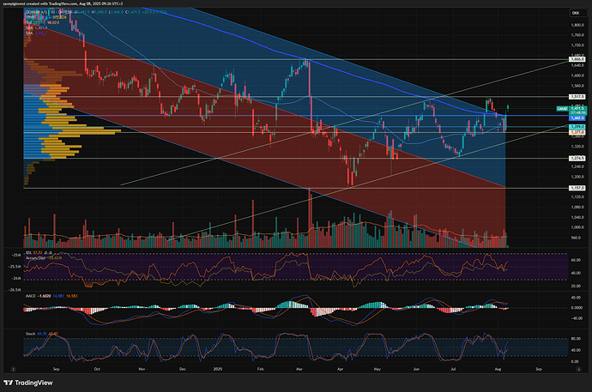Click the current price 1,471.5 label

click(x=577, y=107)
